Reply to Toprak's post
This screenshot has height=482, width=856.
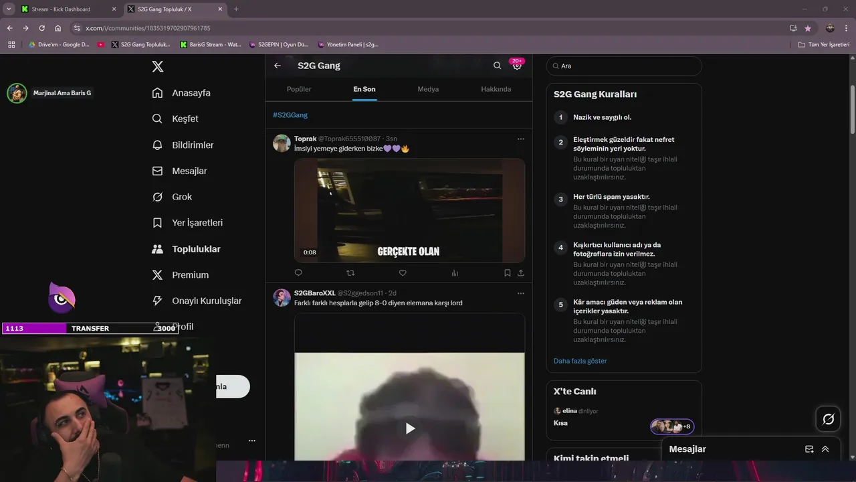click(x=298, y=273)
